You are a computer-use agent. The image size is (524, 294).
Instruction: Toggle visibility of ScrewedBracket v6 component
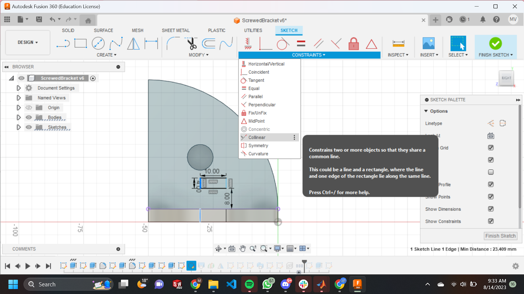tap(22, 78)
